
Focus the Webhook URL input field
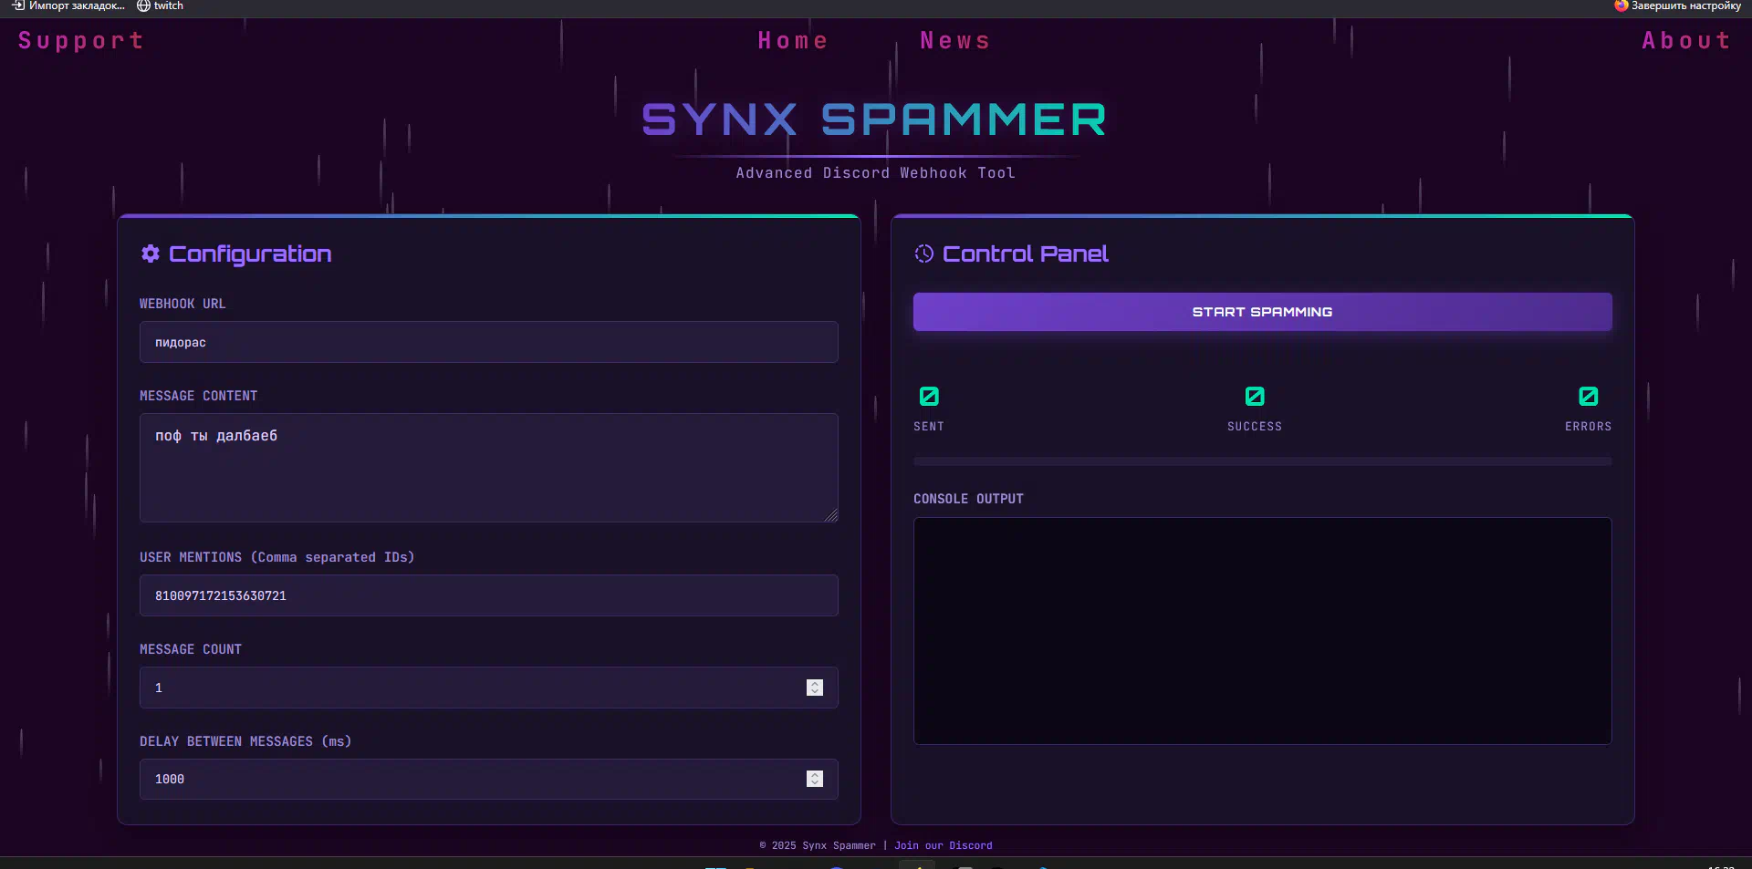488,342
